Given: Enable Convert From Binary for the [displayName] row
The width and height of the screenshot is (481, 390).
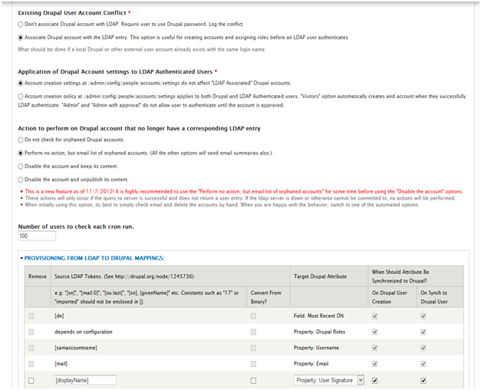Looking at the screenshot, I should [x=253, y=380].
